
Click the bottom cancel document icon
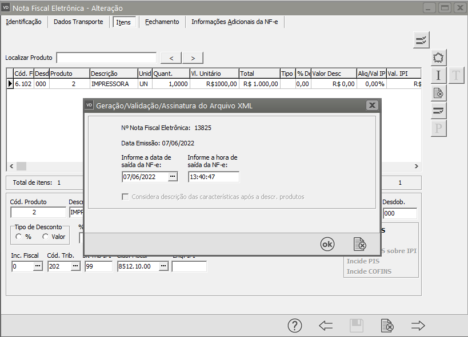point(387,326)
